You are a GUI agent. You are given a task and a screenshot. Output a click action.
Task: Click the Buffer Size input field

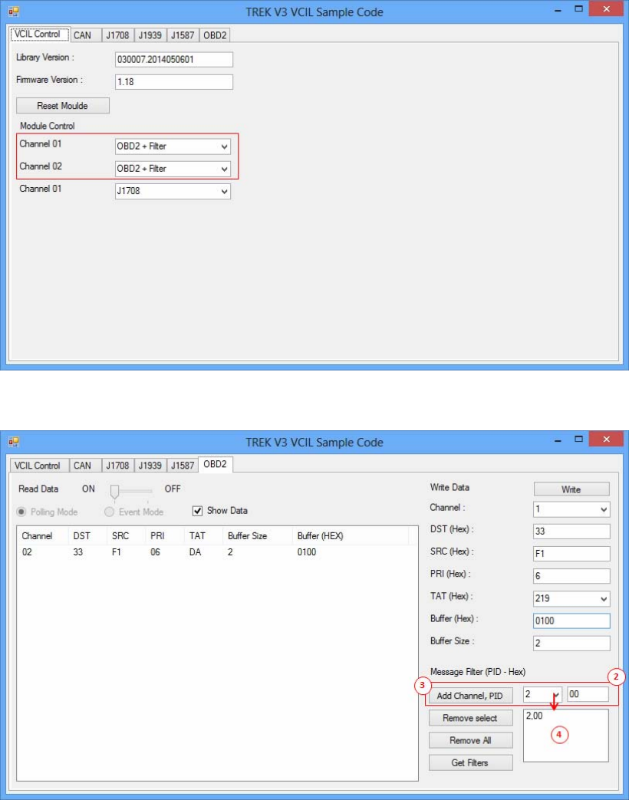point(571,644)
